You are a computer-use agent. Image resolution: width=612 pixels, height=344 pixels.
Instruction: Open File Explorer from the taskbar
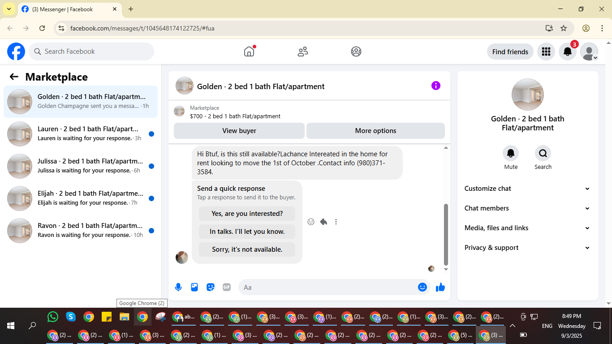coord(125,317)
